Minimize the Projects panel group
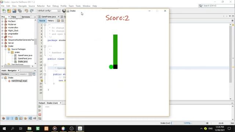The image size is (235, 132). coord(35,17)
